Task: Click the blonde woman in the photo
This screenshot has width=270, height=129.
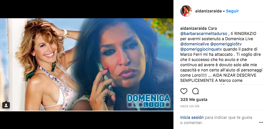Action: [47, 64]
